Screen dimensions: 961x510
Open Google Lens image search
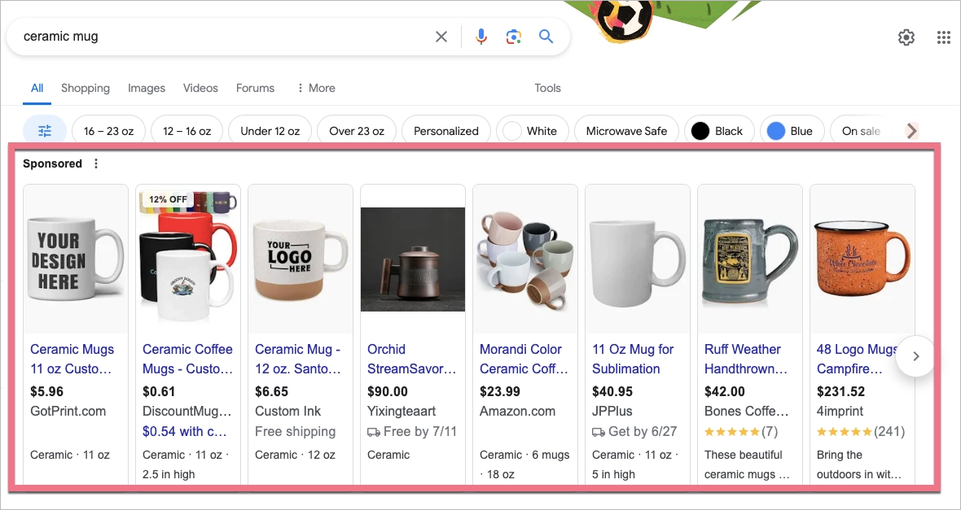click(x=513, y=37)
